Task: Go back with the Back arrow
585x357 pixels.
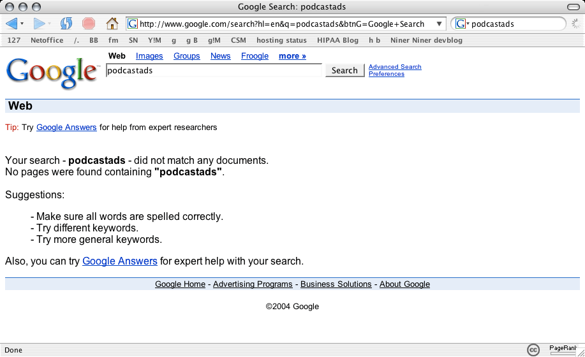Action: [x=11, y=24]
